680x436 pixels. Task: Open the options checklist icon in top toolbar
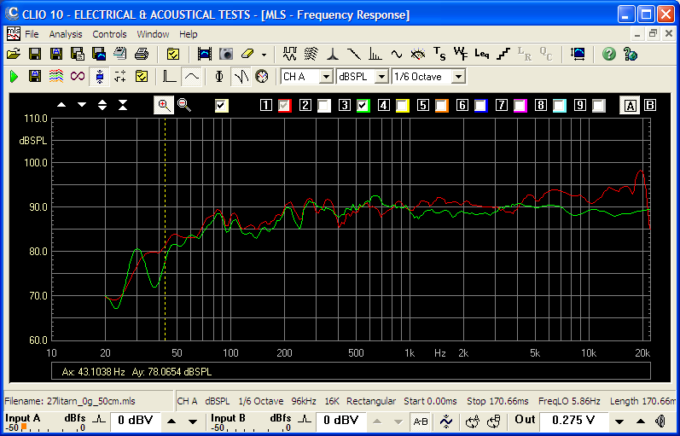pos(173,55)
